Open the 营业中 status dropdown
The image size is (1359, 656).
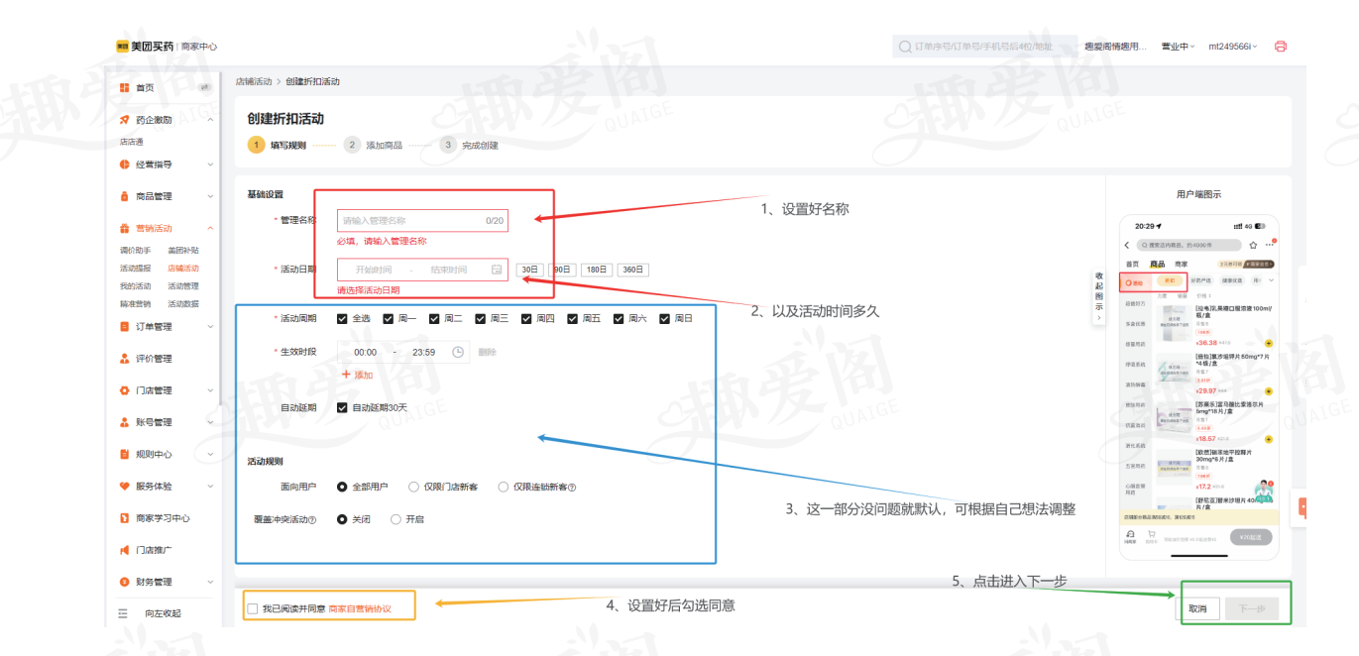1178,47
